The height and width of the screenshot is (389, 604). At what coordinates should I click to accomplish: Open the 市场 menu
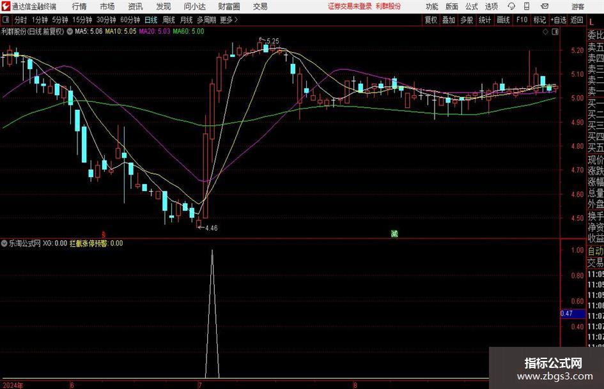pyautogui.click(x=107, y=6)
